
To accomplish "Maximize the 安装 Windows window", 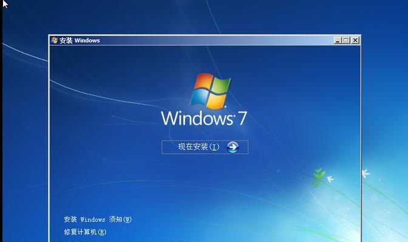I will (x=346, y=40).
